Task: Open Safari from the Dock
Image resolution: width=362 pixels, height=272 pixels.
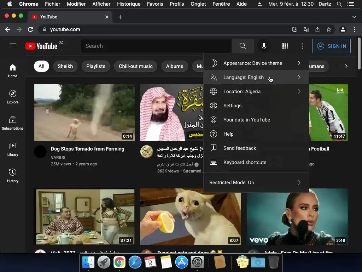Action: pyautogui.click(x=135, y=262)
